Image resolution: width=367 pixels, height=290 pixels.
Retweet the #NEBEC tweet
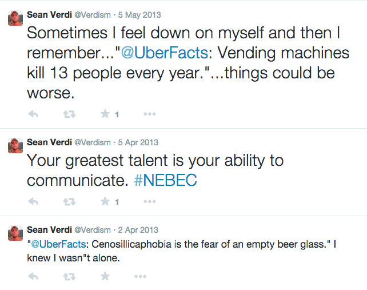tap(69, 202)
